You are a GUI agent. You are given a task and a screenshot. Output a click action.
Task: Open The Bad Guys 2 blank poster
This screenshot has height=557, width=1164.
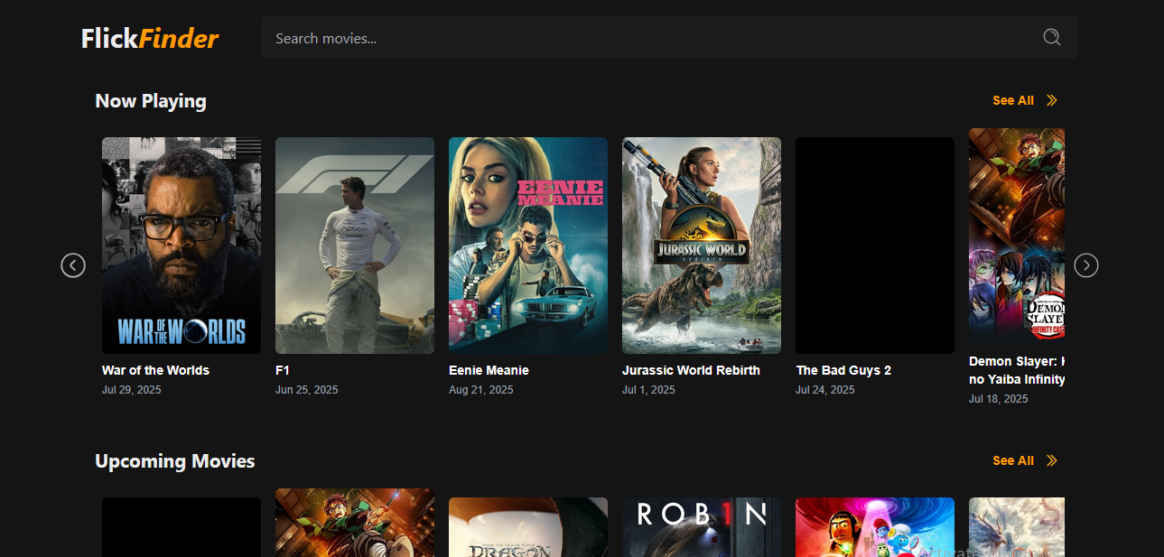875,246
